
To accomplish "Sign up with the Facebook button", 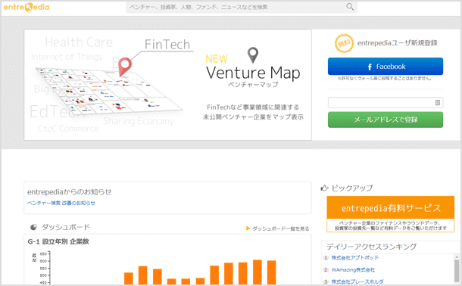I will coord(385,67).
